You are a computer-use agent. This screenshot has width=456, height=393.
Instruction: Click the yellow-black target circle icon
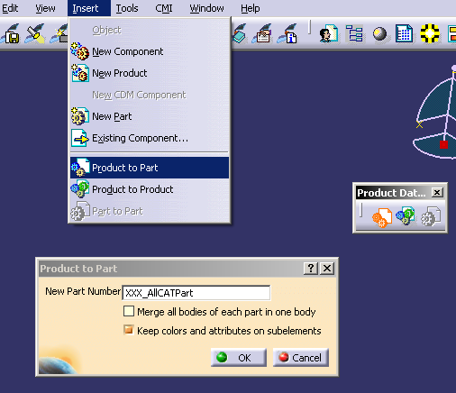(430, 33)
